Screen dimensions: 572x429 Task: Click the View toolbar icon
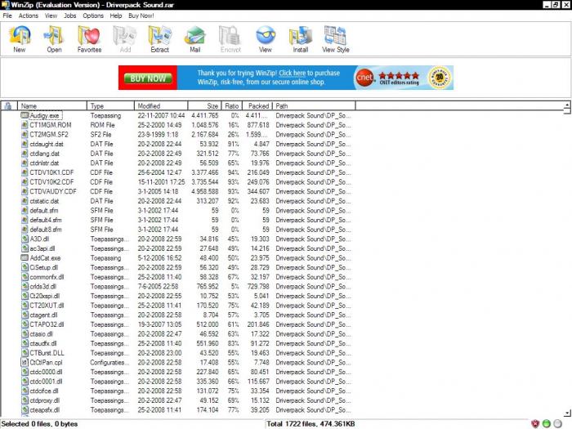tap(266, 39)
